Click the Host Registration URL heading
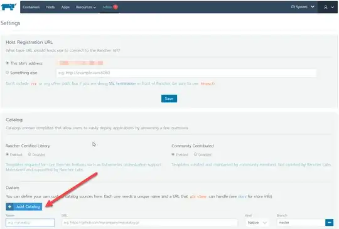The height and width of the screenshot is (229, 339). (x=29, y=42)
